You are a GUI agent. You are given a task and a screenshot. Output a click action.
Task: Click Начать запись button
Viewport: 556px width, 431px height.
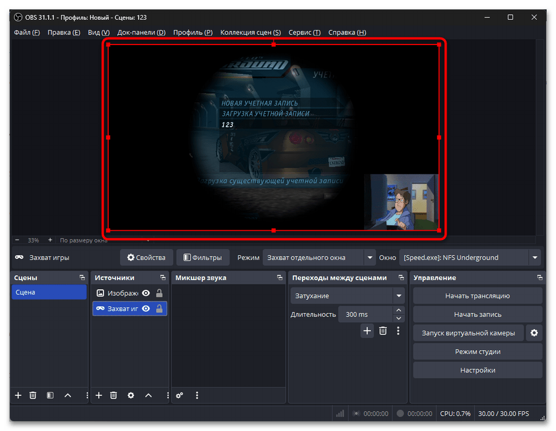[478, 314]
